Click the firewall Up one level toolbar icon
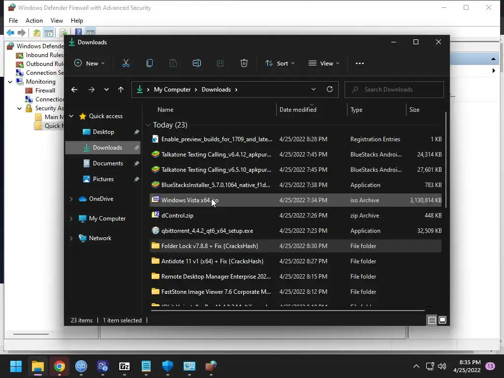 [x=36, y=32]
